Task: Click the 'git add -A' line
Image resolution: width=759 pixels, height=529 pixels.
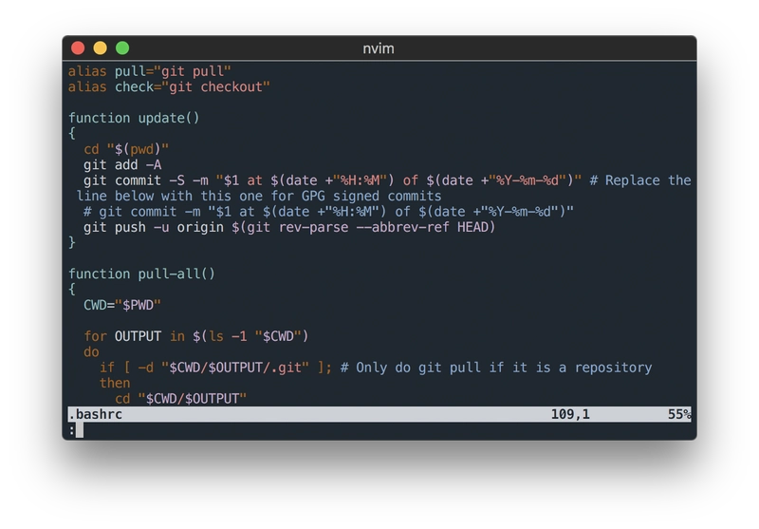Action: (122, 164)
